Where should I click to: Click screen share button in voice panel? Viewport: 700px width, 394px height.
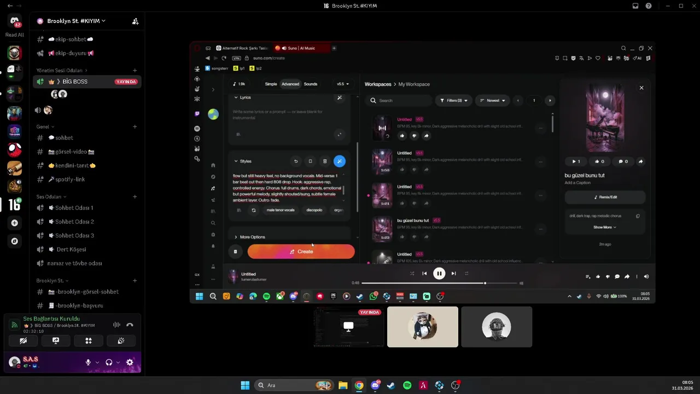(56, 340)
